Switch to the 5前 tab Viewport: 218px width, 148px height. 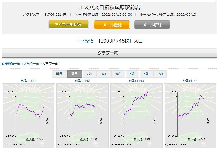(132, 74)
